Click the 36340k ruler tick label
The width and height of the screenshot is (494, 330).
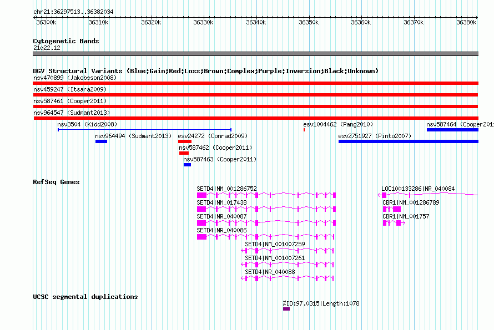coord(256,22)
